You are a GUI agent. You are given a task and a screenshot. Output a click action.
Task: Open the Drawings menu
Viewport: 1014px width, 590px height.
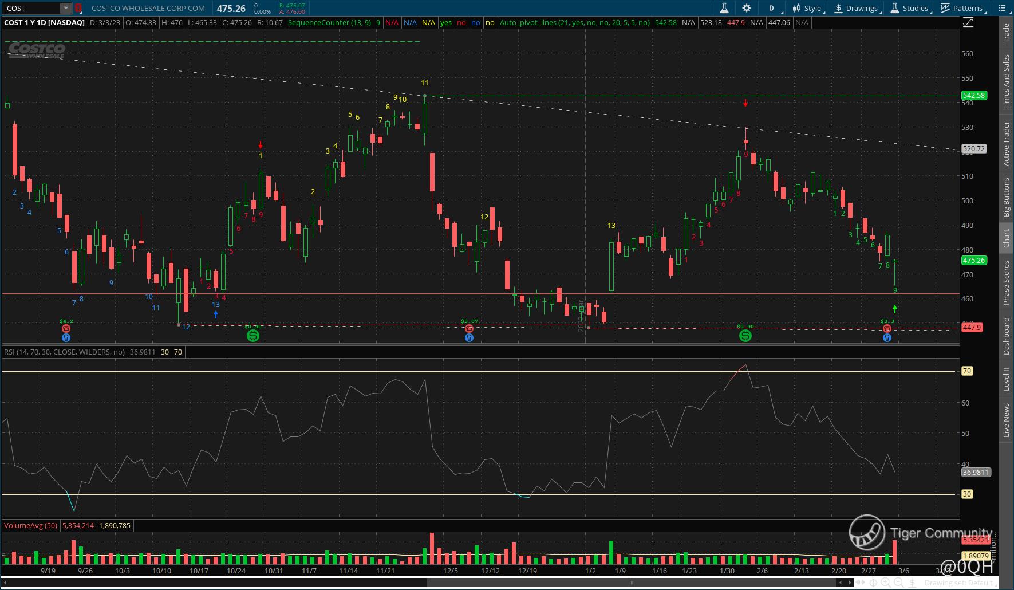pos(857,8)
